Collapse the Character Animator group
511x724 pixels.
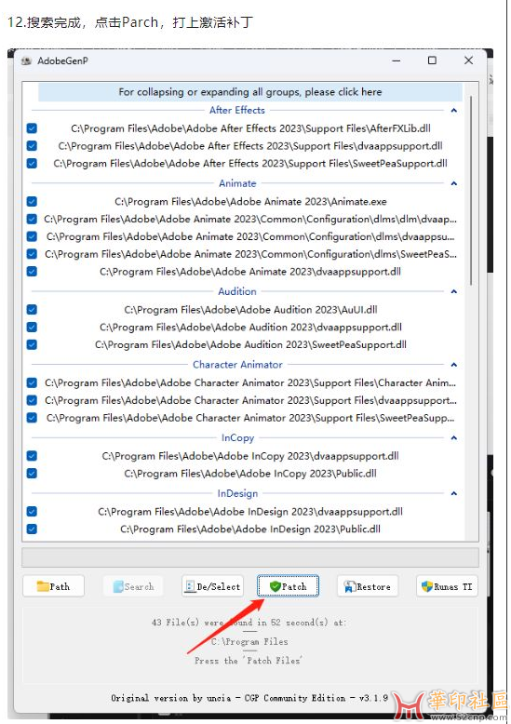[453, 365]
